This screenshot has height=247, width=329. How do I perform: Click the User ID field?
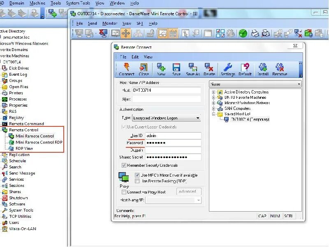tap(173, 136)
